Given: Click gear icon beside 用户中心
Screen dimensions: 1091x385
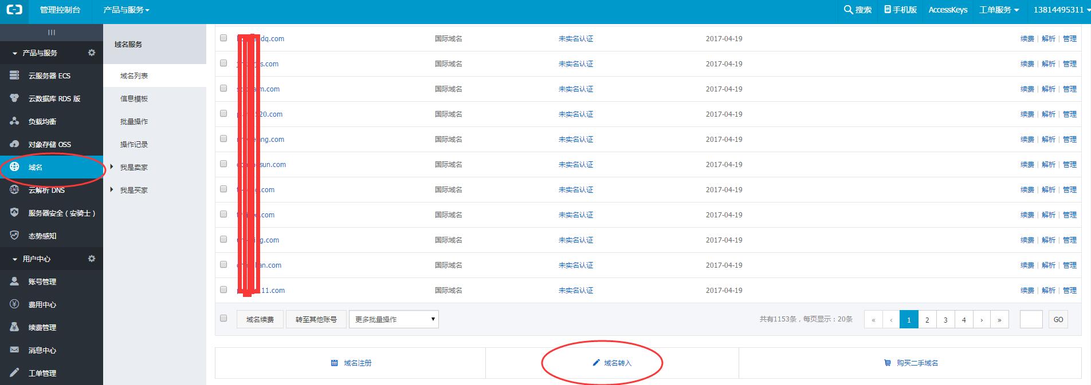Looking at the screenshot, I should point(91,259).
